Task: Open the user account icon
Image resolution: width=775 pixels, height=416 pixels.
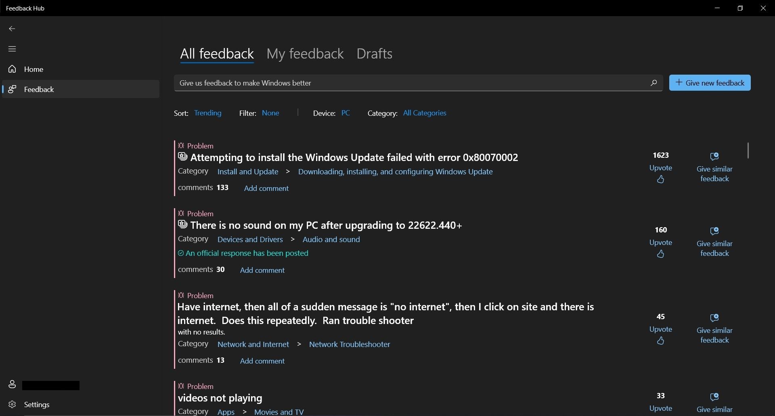Action: point(12,385)
